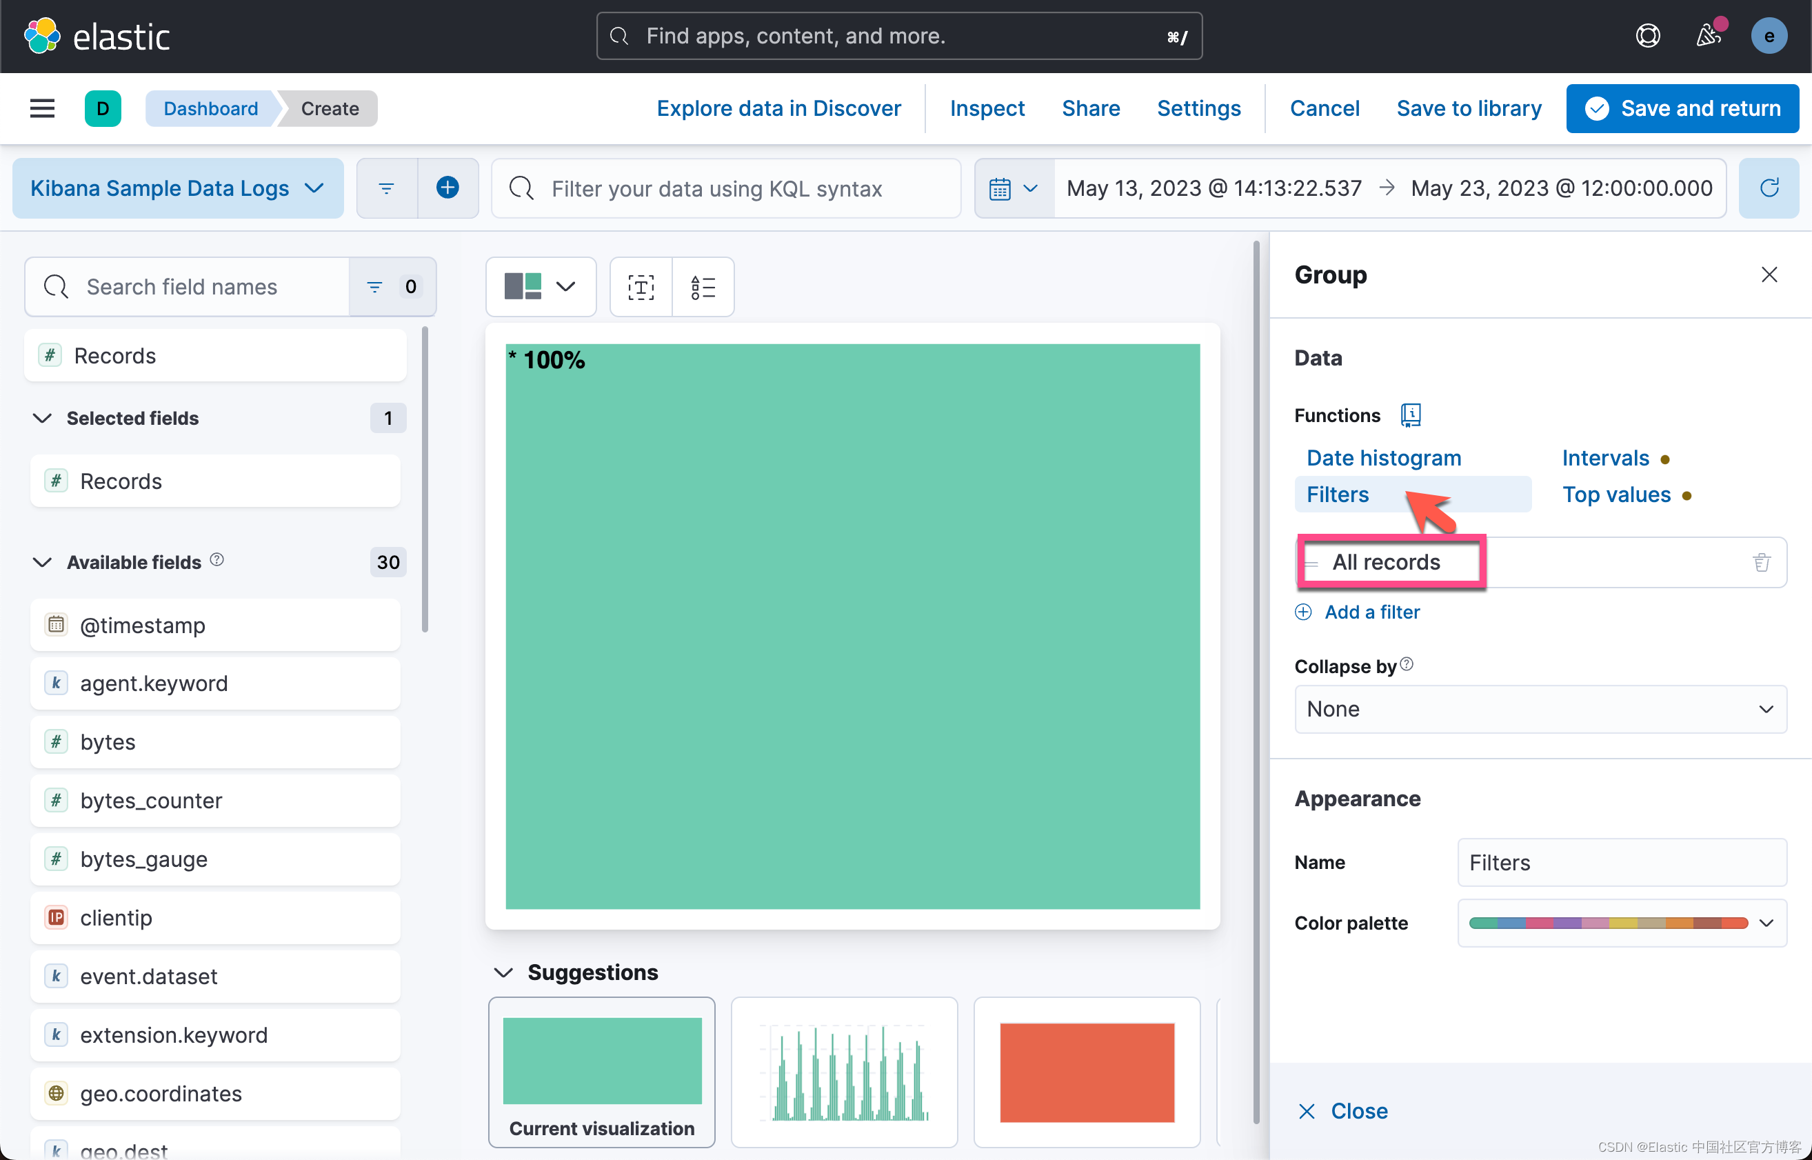Open the field type filter
Screen dimensions: 1812x1160
coord(392,286)
